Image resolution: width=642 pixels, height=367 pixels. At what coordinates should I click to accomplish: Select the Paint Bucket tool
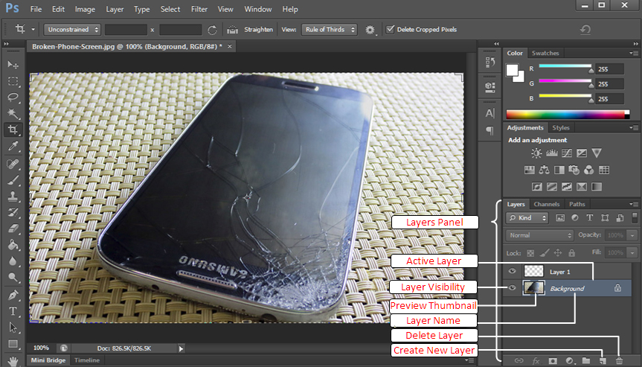(13, 245)
